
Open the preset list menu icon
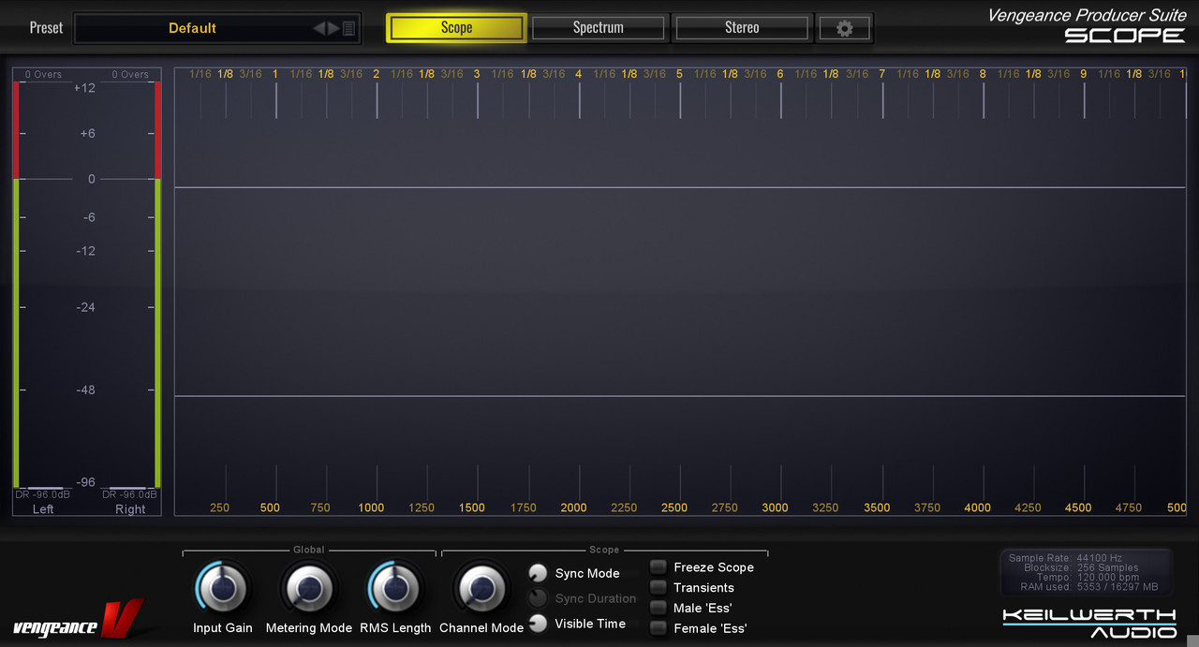348,28
